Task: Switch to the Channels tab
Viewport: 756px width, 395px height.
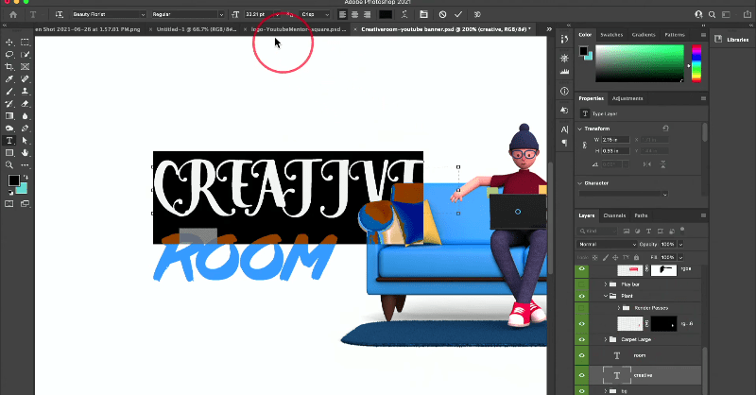Action: point(614,215)
